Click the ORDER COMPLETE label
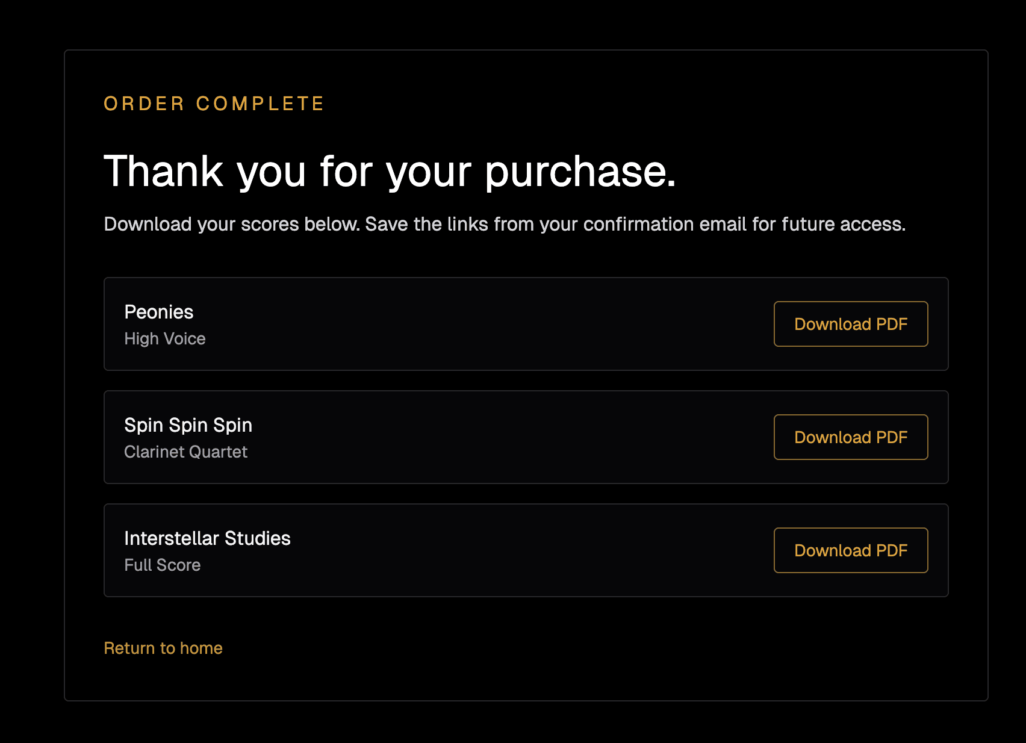The image size is (1026, 743). [x=213, y=103]
